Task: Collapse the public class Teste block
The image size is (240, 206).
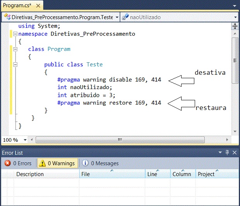Action: click(x=15, y=65)
